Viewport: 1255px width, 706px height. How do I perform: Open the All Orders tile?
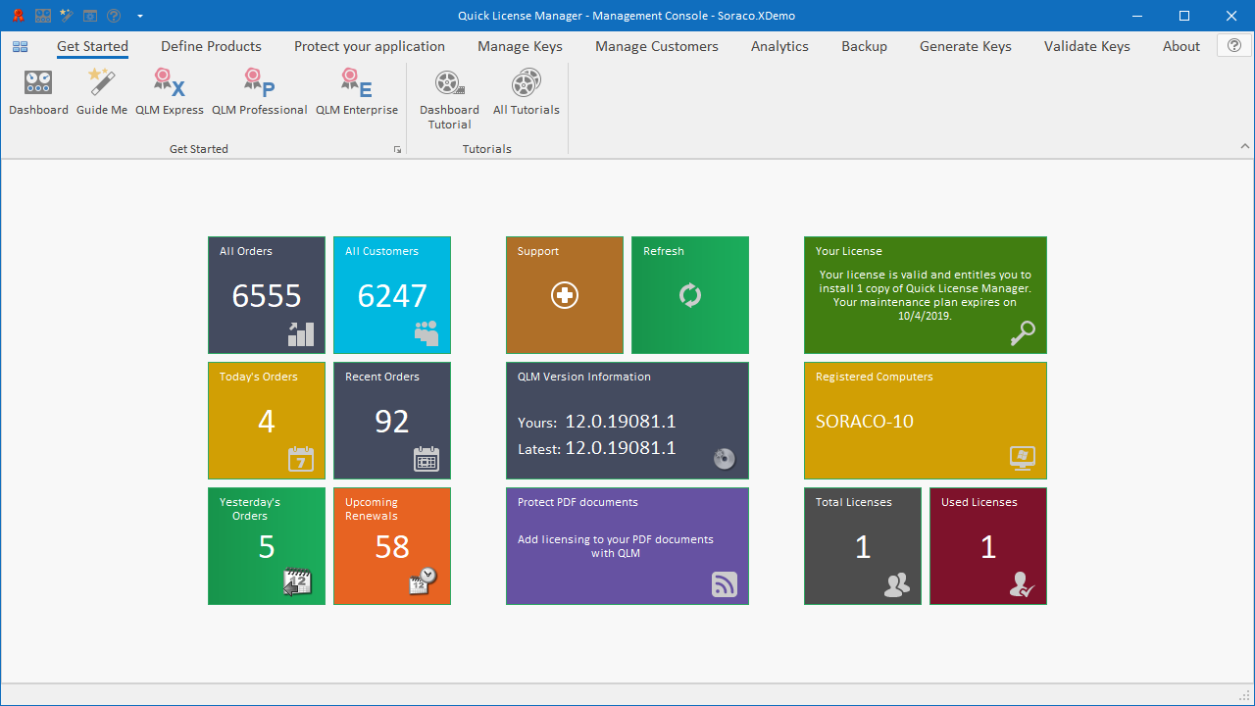tap(267, 295)
